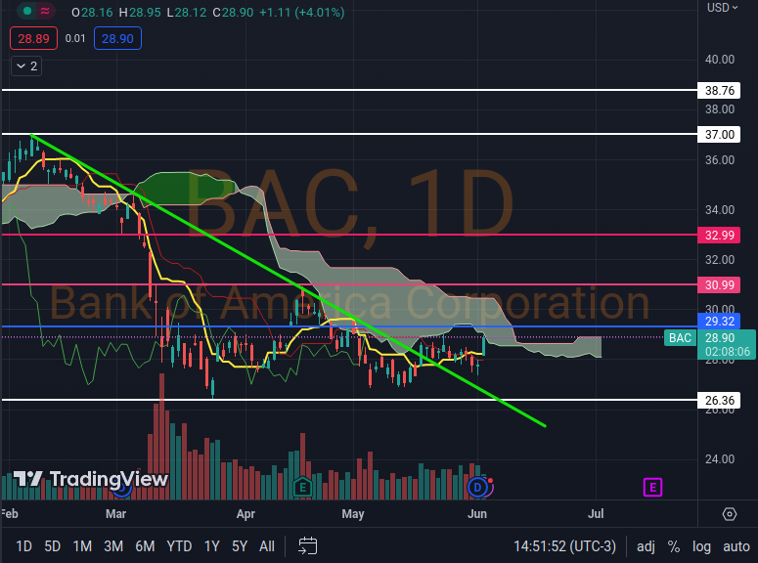Toggle auto scale mode
Viewport: 758px width, 563px height.
point(736,546)
